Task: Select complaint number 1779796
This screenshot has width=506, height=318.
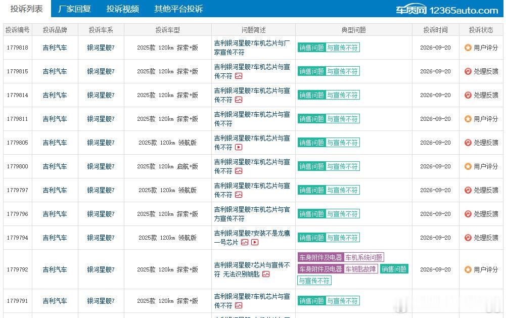Action: coord(17,214)
